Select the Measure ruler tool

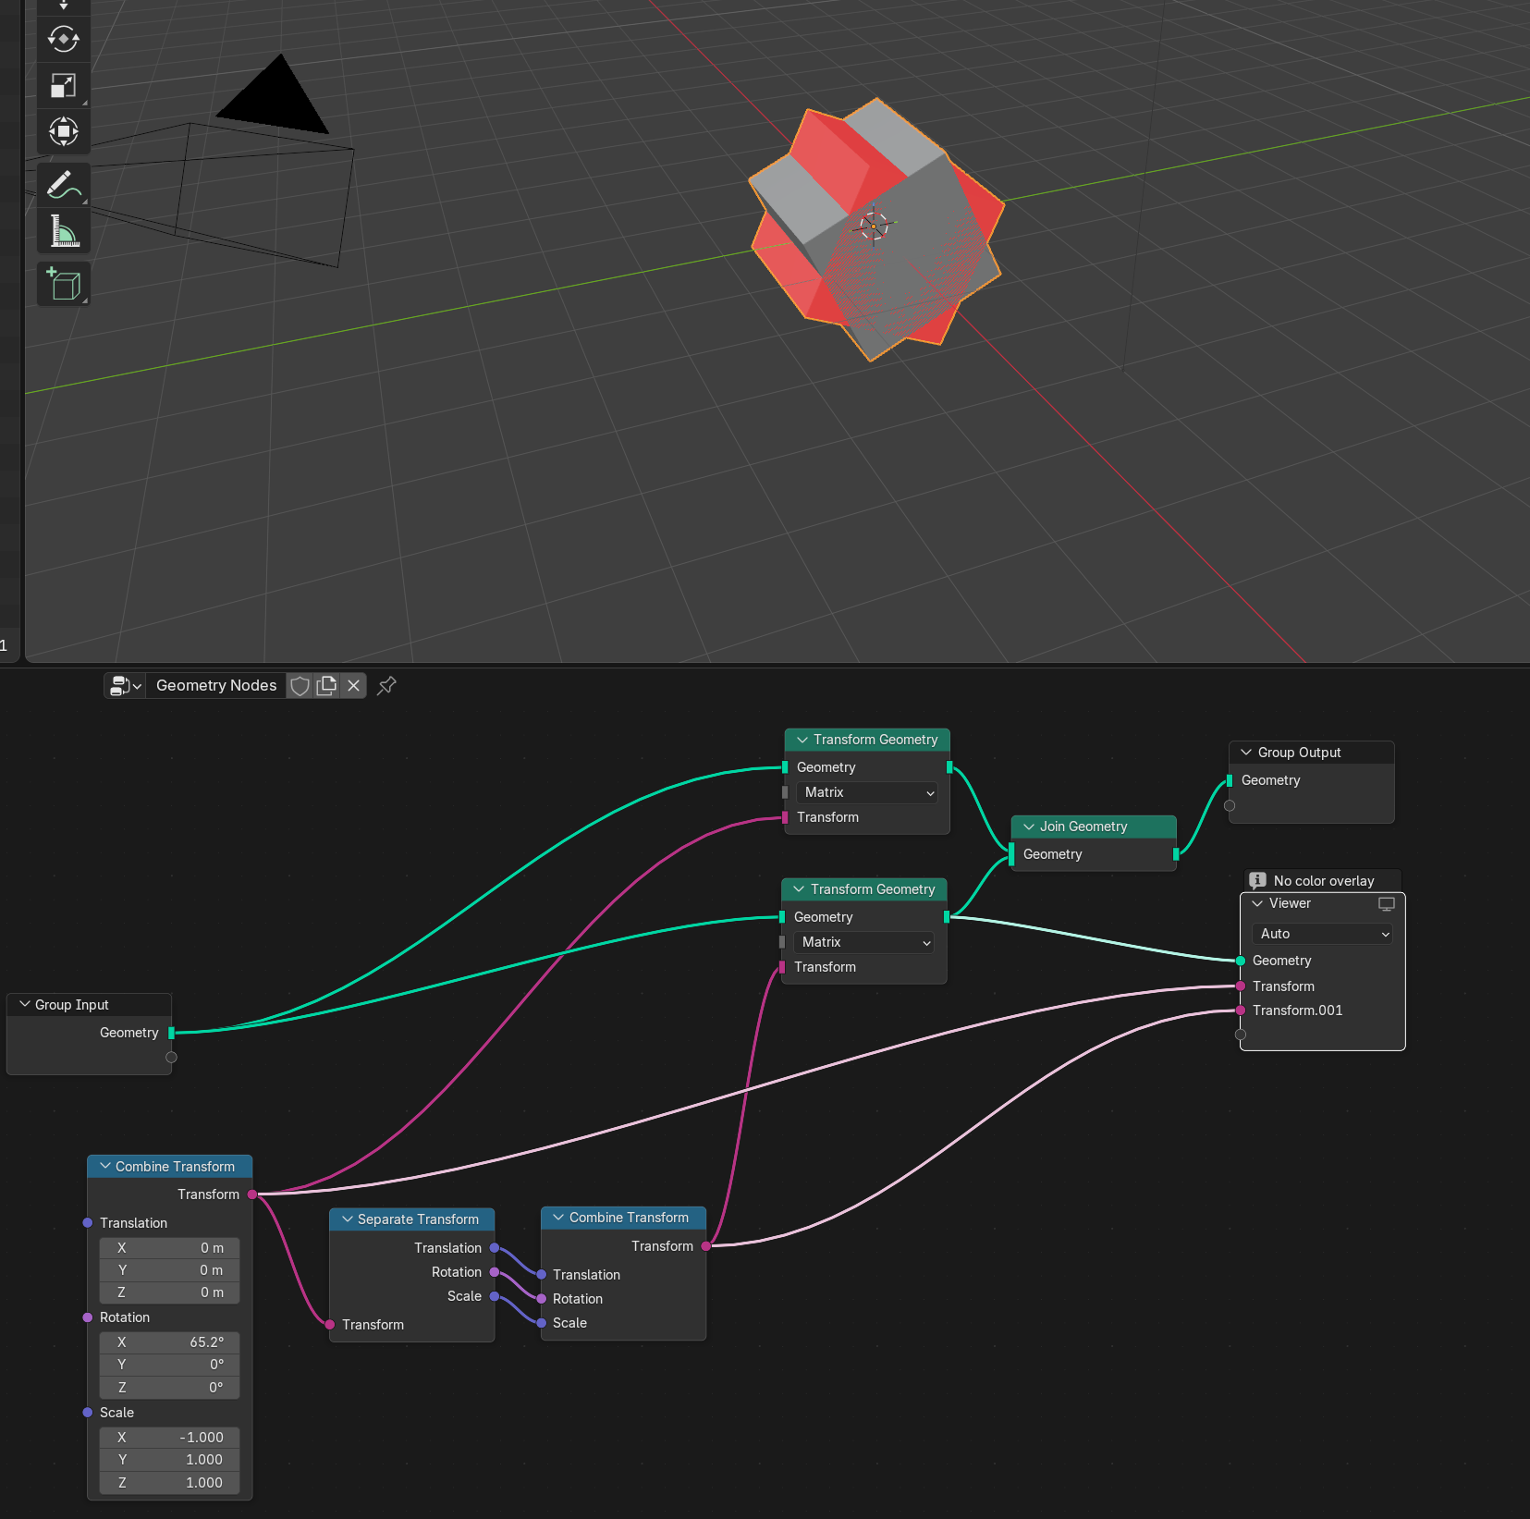[x=63, y=231]
